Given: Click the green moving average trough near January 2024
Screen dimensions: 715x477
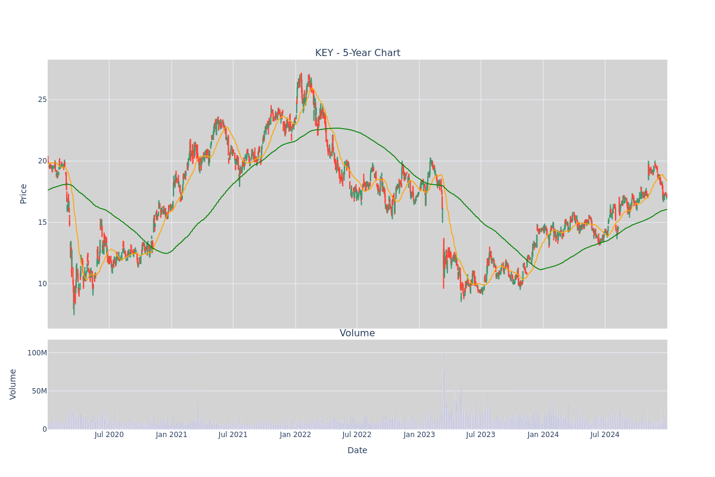Looking at the screenshot, I should coord(540,270).
